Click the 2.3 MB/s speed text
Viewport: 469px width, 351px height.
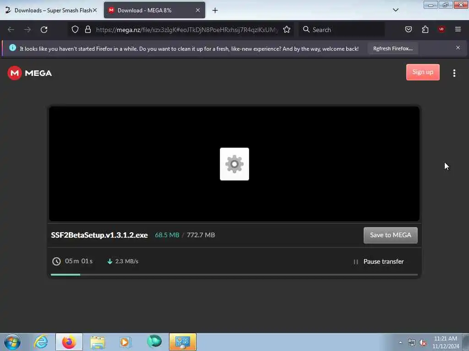click(127, 261)
